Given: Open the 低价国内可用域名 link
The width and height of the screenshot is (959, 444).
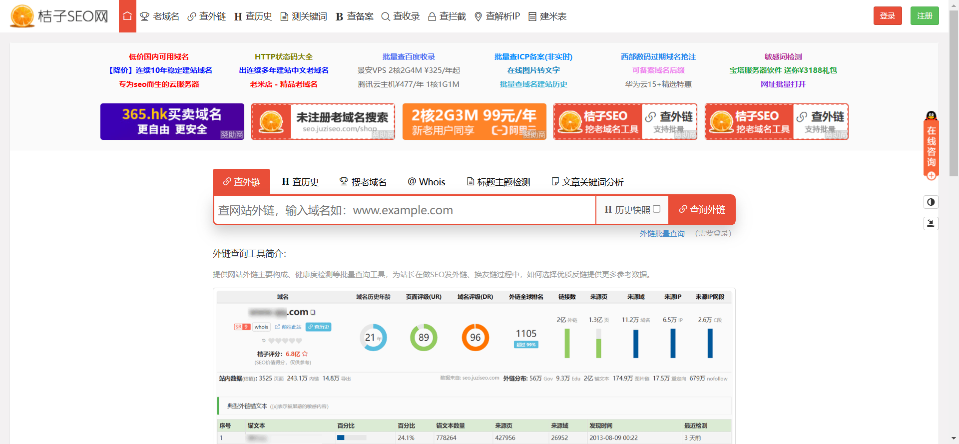Looking at the screenshot, I should 159,57.
